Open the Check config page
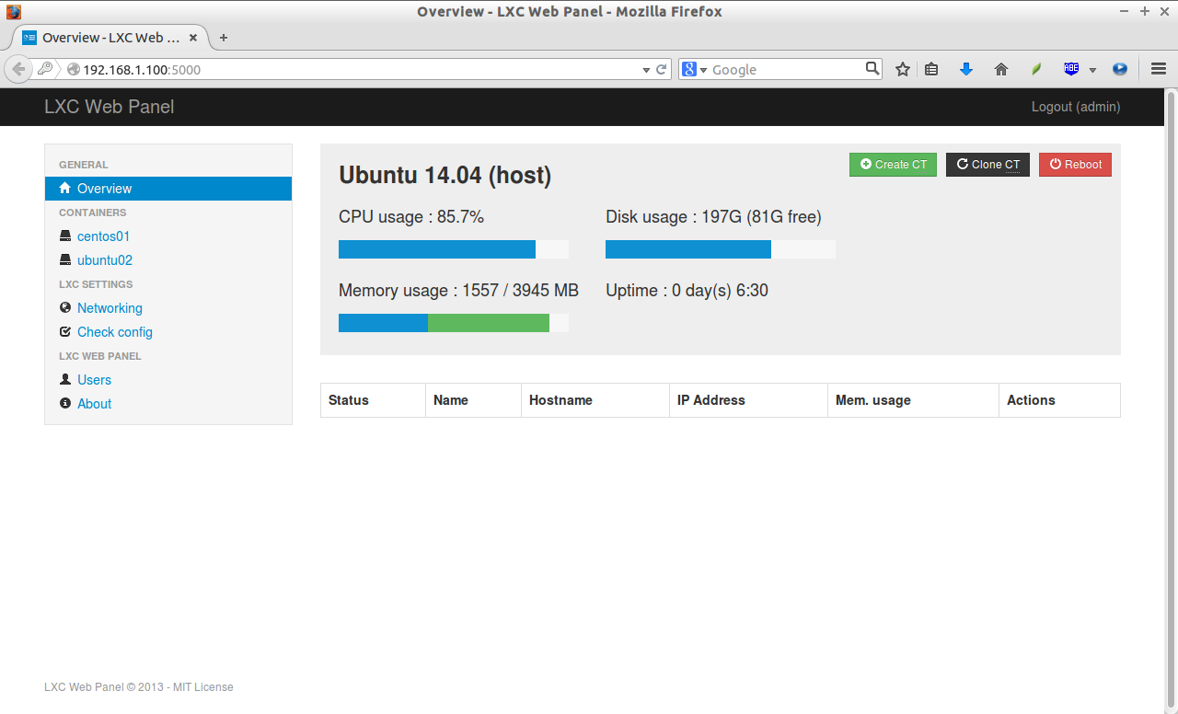Viewport: 1178px width, 714px height. (115, 332)
